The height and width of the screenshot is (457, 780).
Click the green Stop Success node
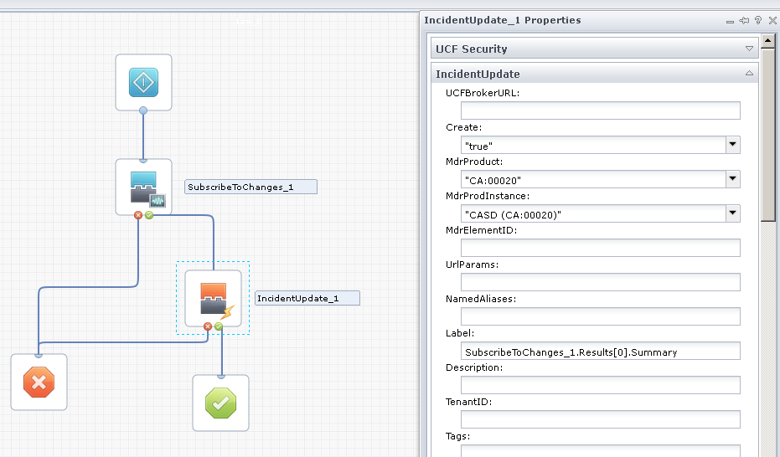tap(220, 403)
